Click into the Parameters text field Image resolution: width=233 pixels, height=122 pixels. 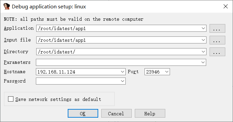coord(118,62)
